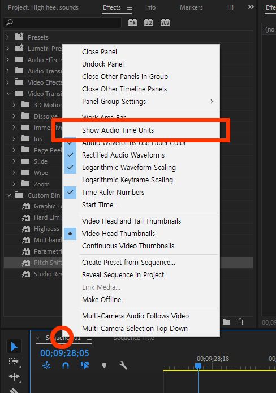Viewport: 276px width, 393px height.
Task: Click the blue timecode 00;09;28;05
Action: (64, 353)
